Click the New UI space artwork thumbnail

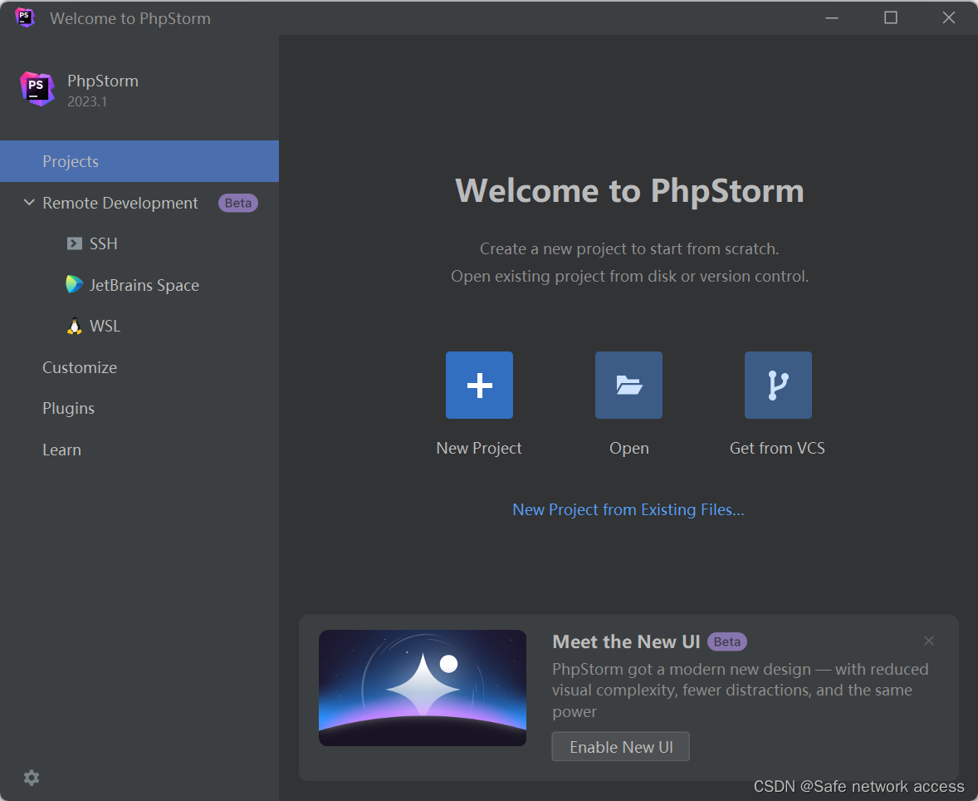coord(423,687)
